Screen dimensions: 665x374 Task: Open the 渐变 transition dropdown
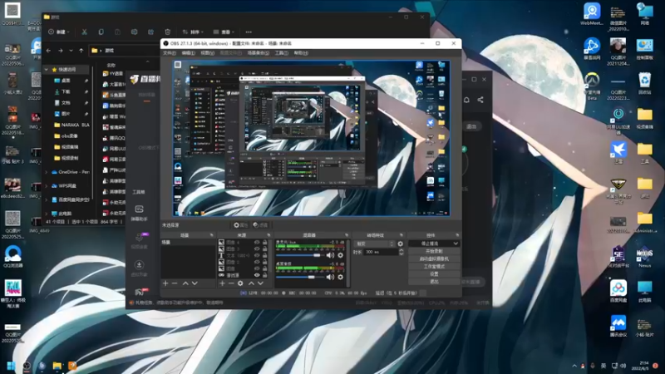click(x=375, y=244)
